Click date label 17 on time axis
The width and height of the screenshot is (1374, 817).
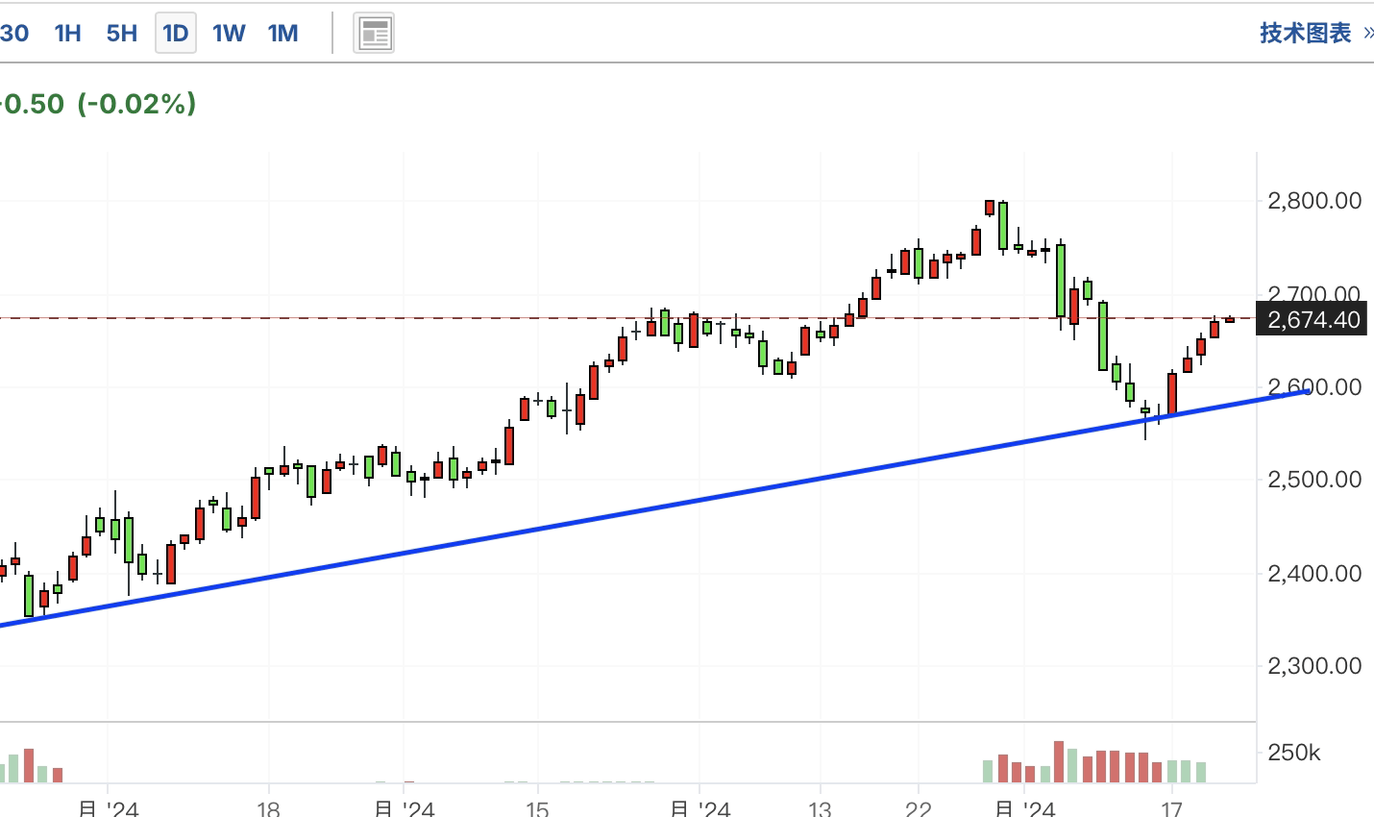click(x=1171, y=808)
